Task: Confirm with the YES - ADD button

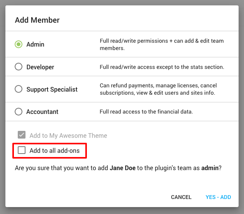Action: (x=218, y=197)
